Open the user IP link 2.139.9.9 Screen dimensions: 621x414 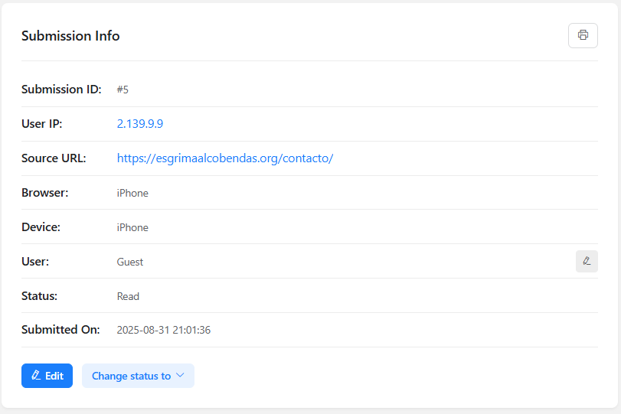pos(140,124)
